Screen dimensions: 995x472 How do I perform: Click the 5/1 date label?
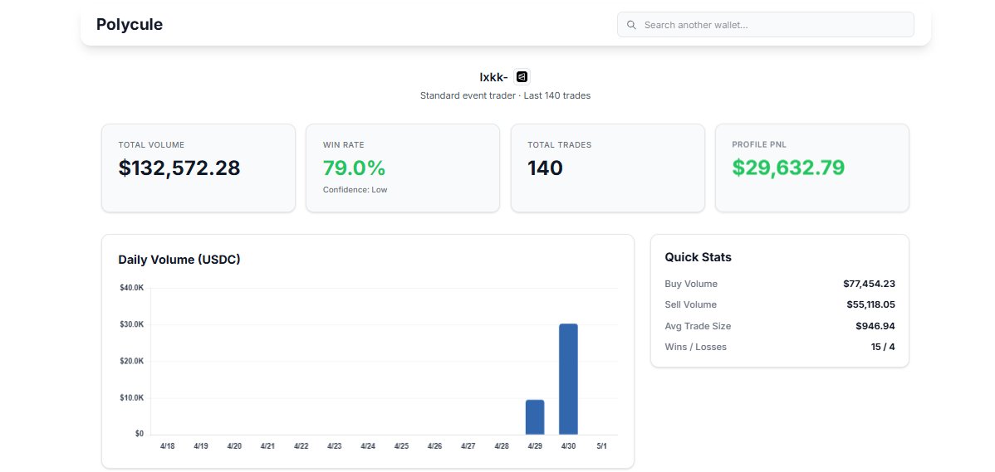click(x=601, y=446)
